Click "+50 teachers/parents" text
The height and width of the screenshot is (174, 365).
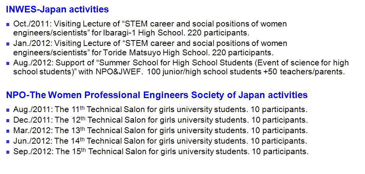click(311, 72)
